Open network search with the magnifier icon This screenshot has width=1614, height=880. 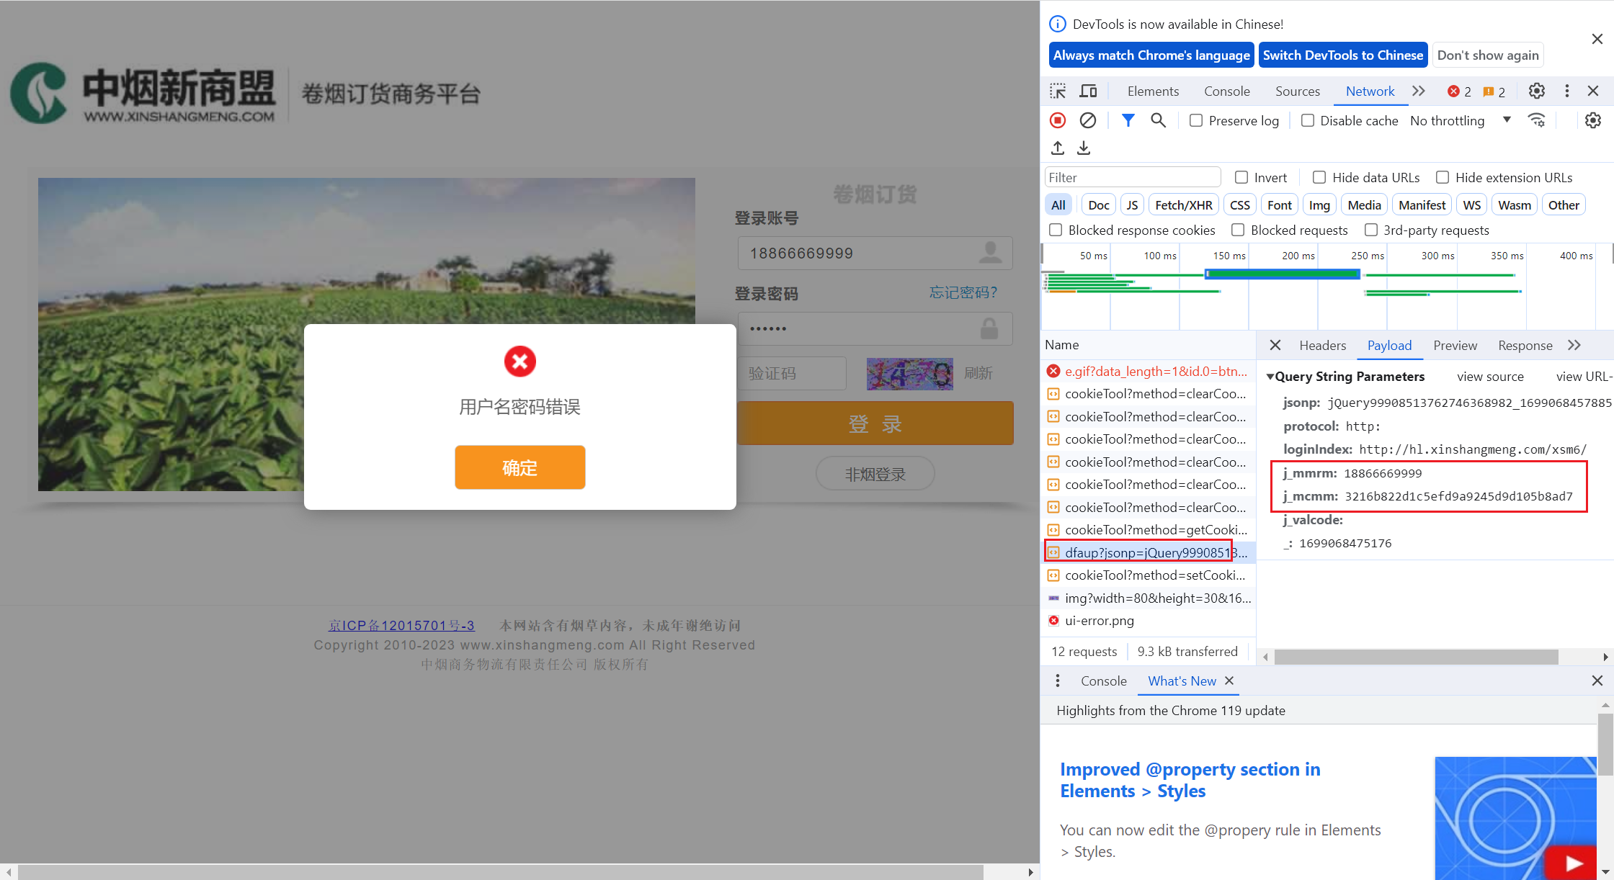pyautogui.click(x=1158, y=120)
